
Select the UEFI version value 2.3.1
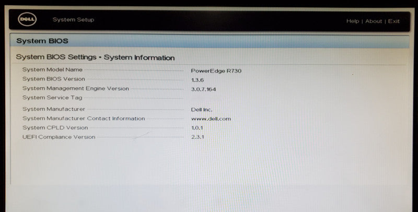pyautogui.click(x=198, y=137)
